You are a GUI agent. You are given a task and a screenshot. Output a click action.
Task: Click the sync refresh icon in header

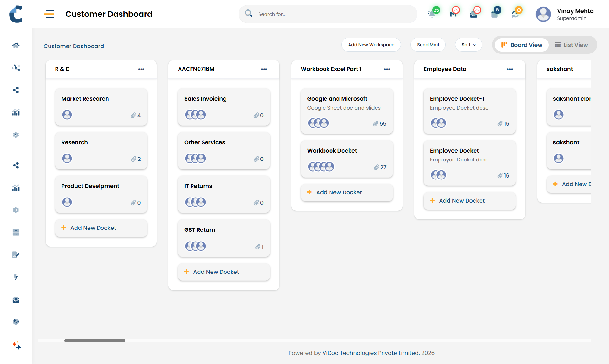[x=515, y=14]
